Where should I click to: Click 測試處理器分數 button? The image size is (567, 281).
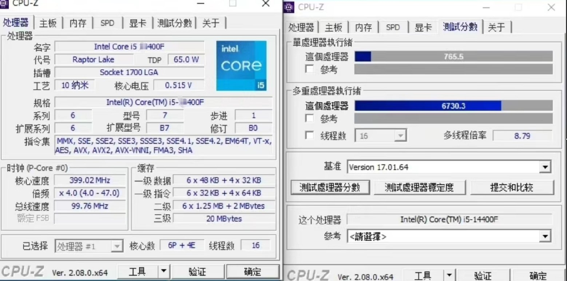[x=330, y=187]
